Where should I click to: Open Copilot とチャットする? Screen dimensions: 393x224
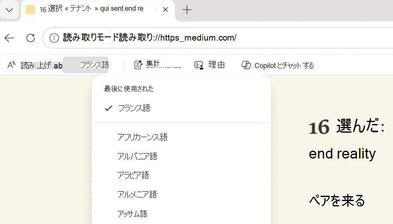278,65
